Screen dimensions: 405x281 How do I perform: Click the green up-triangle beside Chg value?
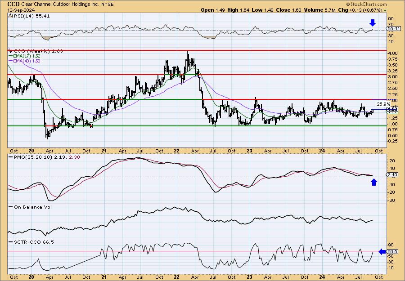385,10
